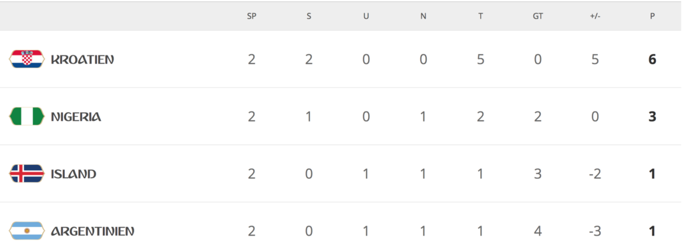684x249 pixels.
Task: Click the Iceland flag icon
Action: click(x=27, y=174)
